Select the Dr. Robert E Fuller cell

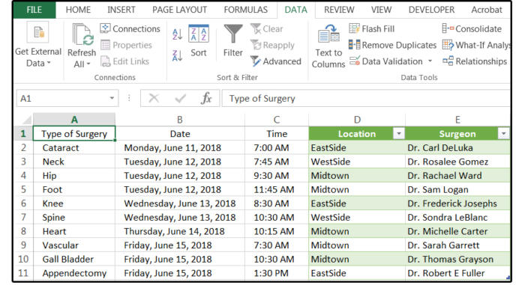[457, 273]
